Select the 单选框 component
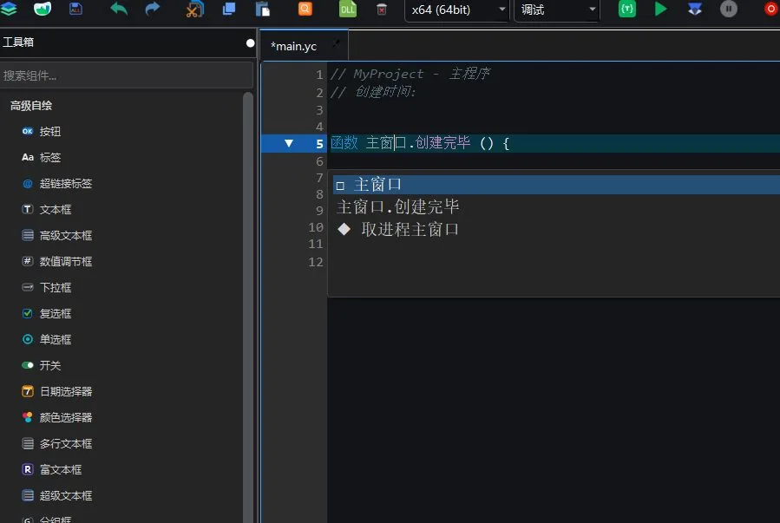This screenshot has height=523, width=780. pos(56,339)
